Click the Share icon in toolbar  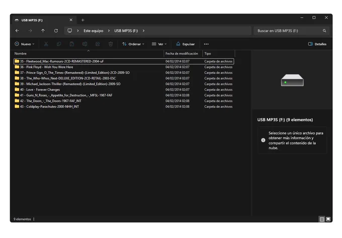coord(98,44)
